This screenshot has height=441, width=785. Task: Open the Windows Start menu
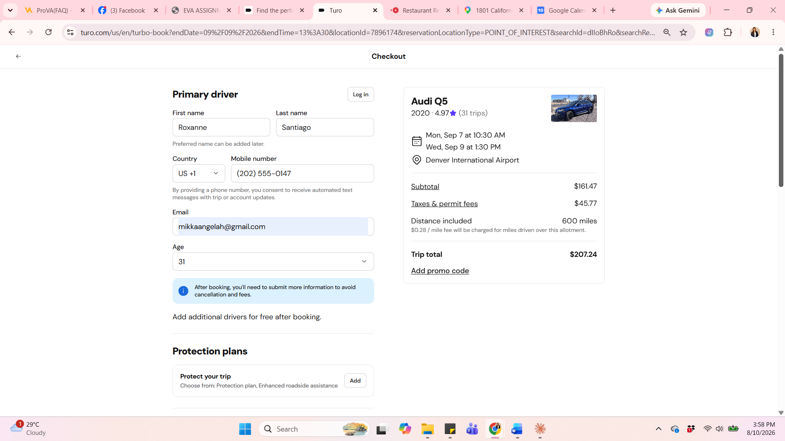pyautogui.click(x=245, y=429)
